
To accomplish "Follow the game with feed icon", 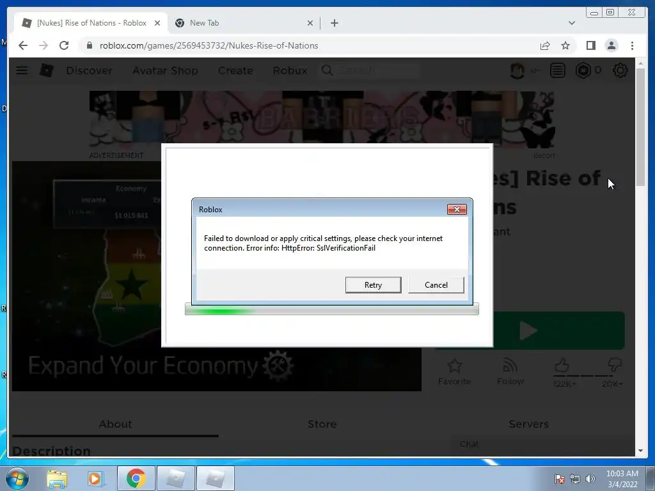I will pyautogui.click(x=510, y=365).
